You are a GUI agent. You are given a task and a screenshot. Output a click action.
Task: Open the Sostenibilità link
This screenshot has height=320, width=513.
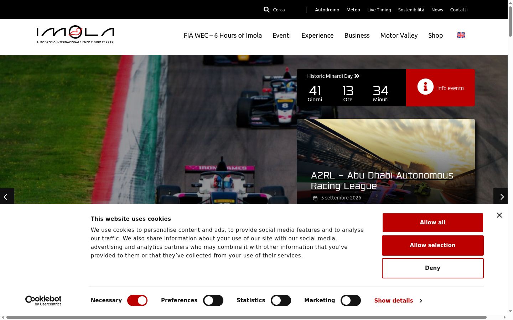click(411, 10)
